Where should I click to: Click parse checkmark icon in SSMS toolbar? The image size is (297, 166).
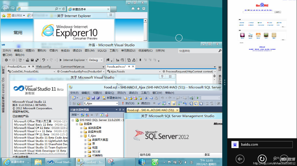point(159,103)
